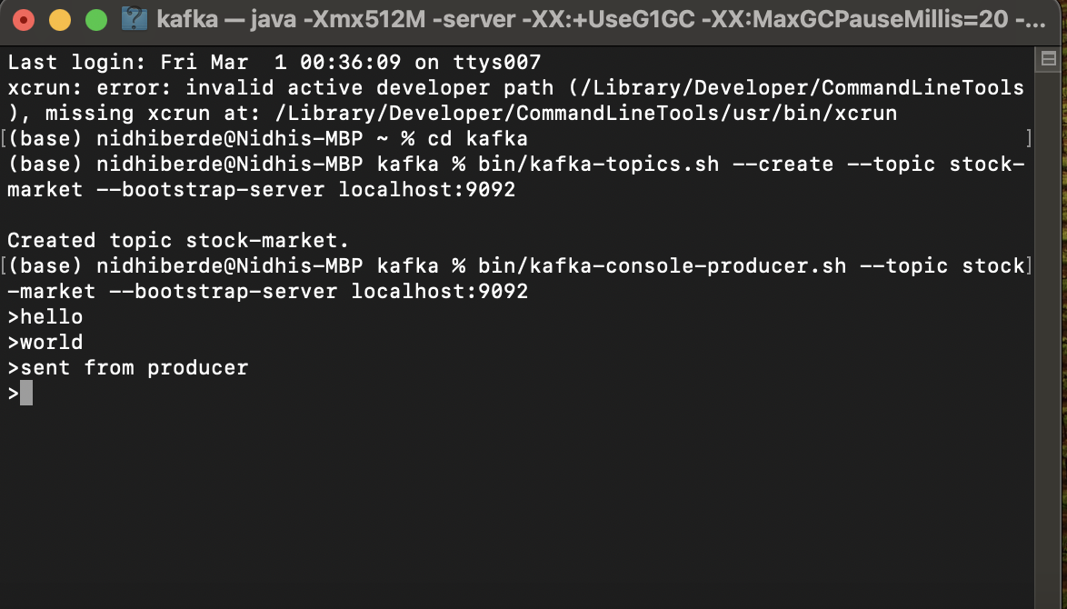
Task: Click the Created topic stock-market. output line
Action: [178, 240]
